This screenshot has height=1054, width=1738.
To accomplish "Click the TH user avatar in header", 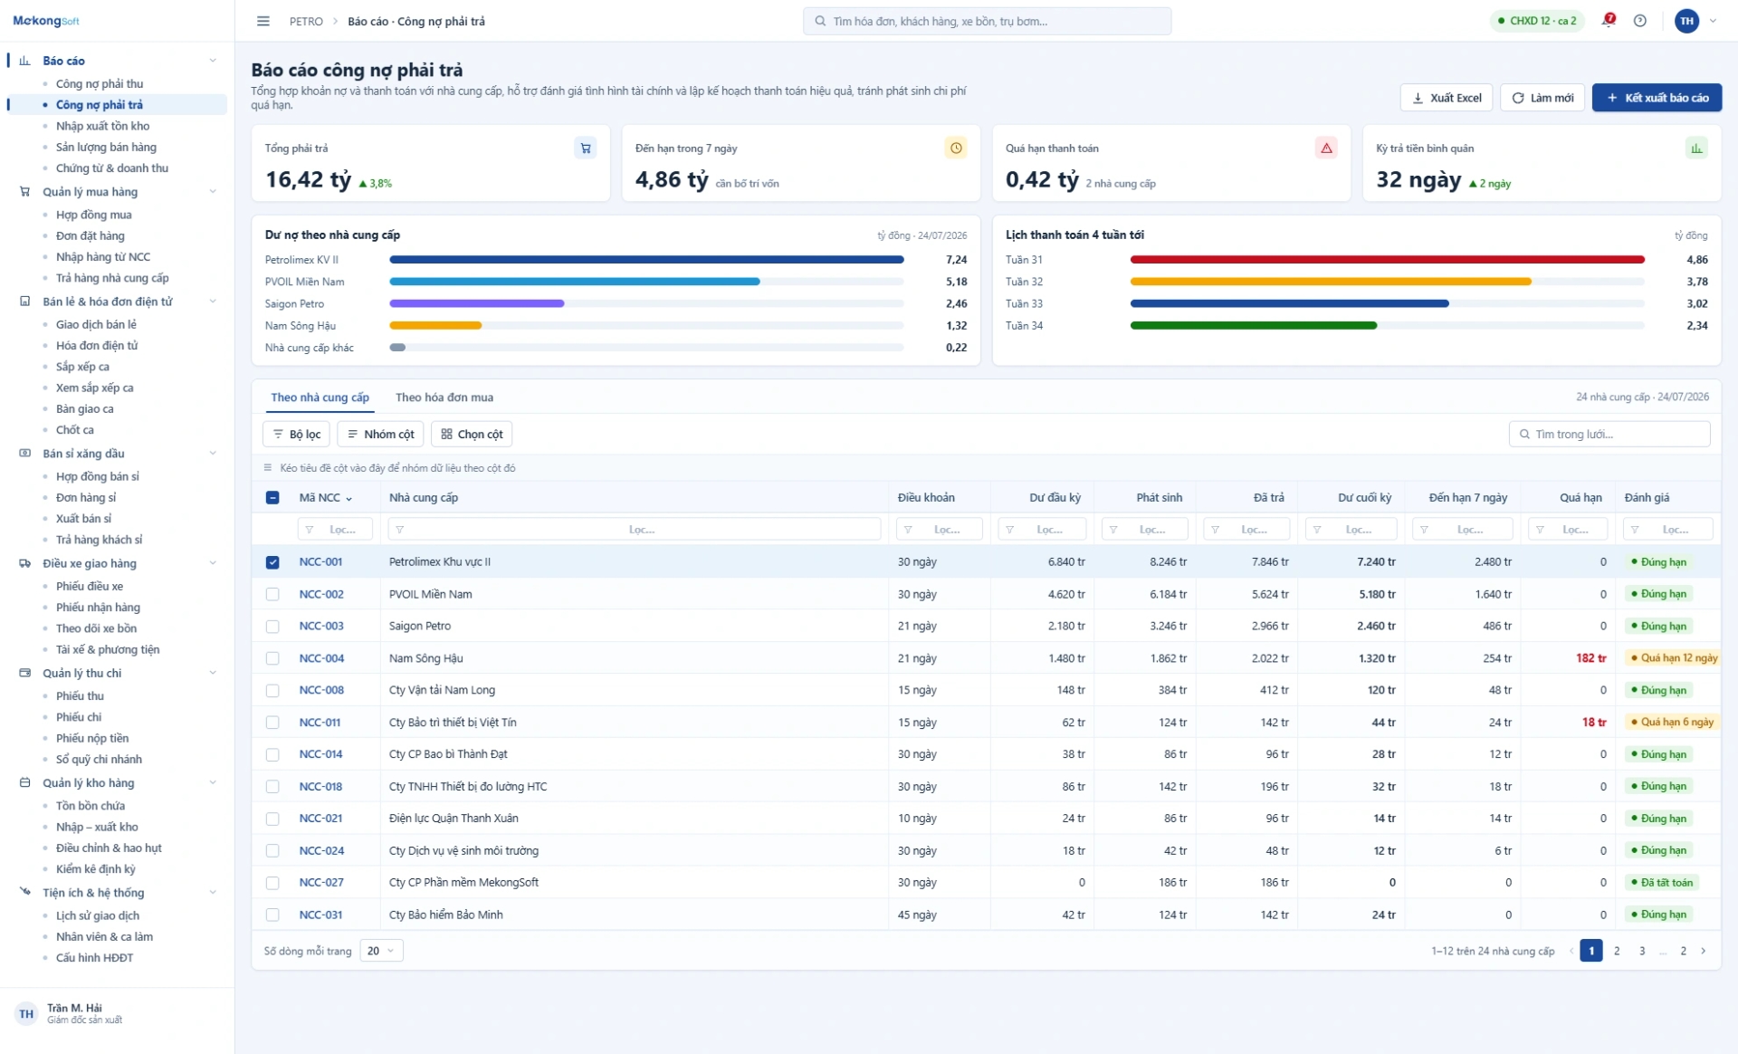I will (x=1686, y=21).
